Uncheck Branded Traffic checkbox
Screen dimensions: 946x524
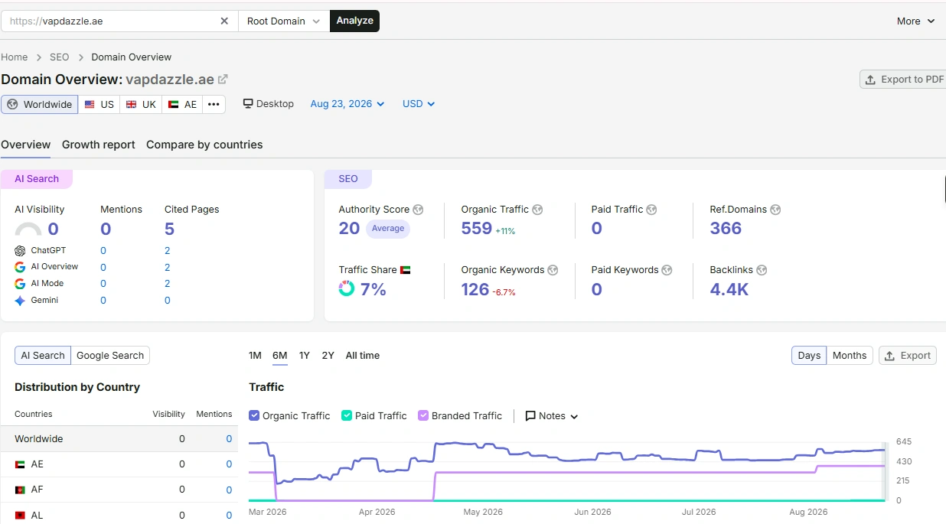(423, 415)
